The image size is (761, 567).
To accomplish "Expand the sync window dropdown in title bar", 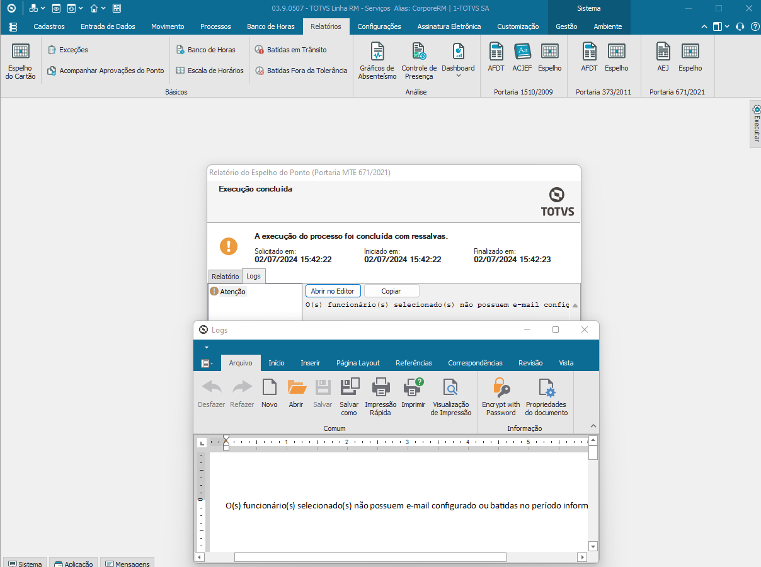I will click(x=81, y=8).
